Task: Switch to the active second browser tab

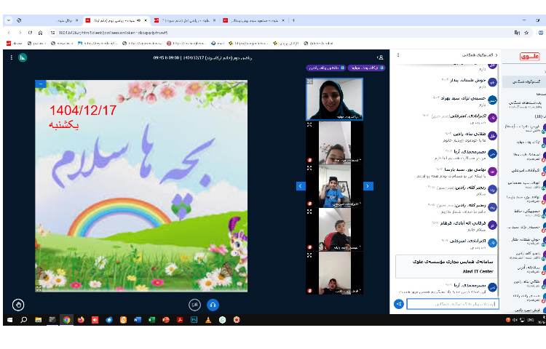Action: click(116, 20)
